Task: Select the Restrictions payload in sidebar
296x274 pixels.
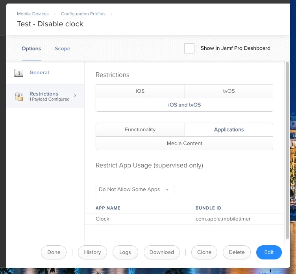Action: [x=45, y=96]
